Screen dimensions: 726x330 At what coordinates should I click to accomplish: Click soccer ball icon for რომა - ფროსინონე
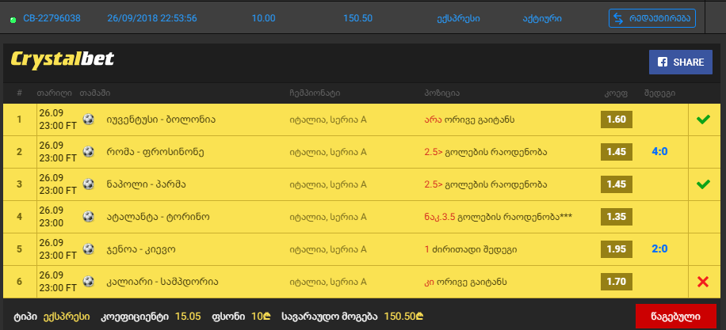pyautogui.click(x=89, y=152)
